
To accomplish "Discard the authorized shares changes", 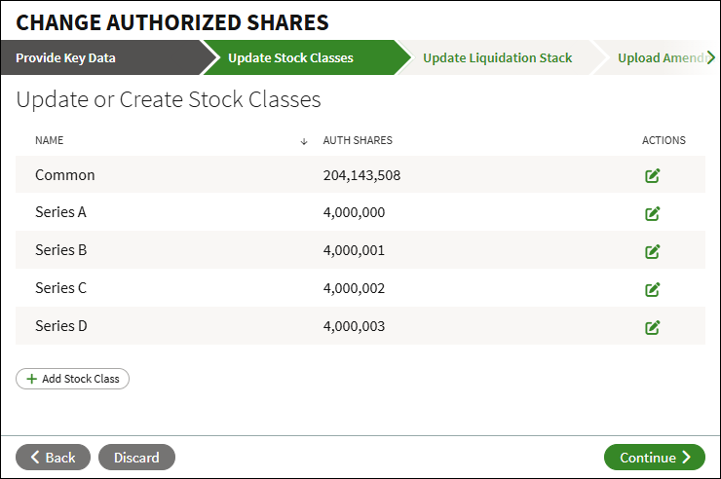I will click(136, 457).
